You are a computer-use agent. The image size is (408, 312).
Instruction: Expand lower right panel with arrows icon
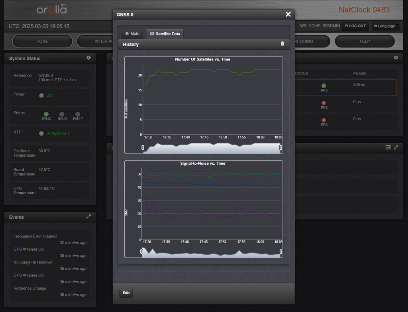click(396, 147)
